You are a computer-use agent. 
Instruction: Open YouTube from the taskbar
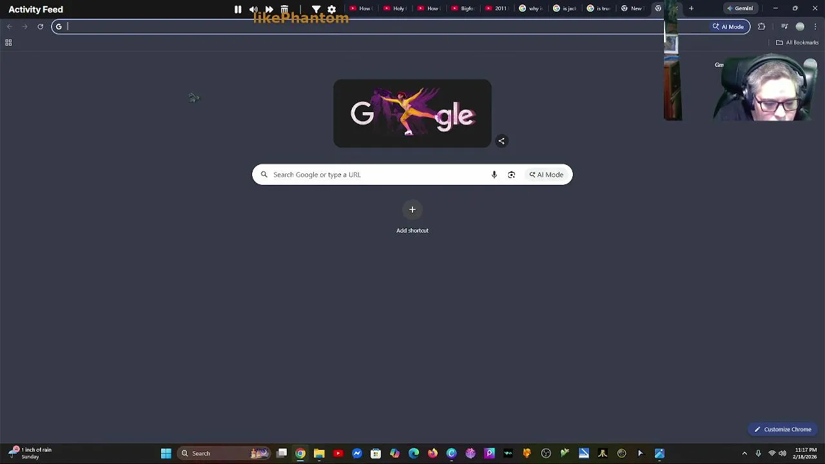click(338, 453)
